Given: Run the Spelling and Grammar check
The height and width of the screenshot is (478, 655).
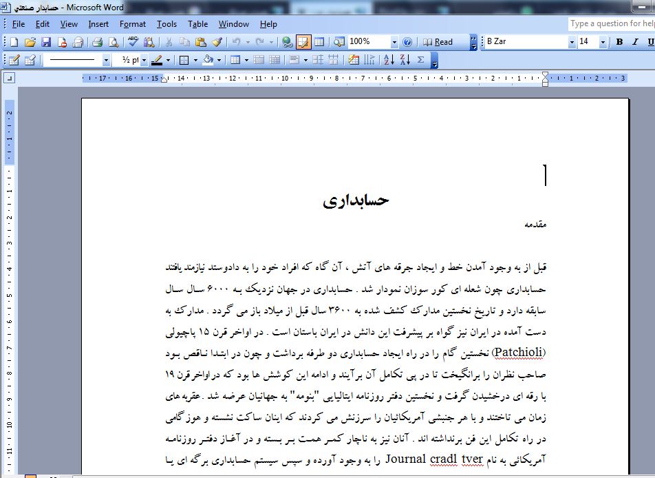Looking at the screenshot, I should pos(133,42).
